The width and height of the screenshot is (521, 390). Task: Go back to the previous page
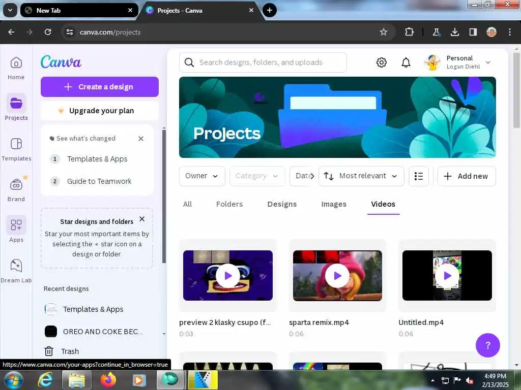tap(11, 32)
